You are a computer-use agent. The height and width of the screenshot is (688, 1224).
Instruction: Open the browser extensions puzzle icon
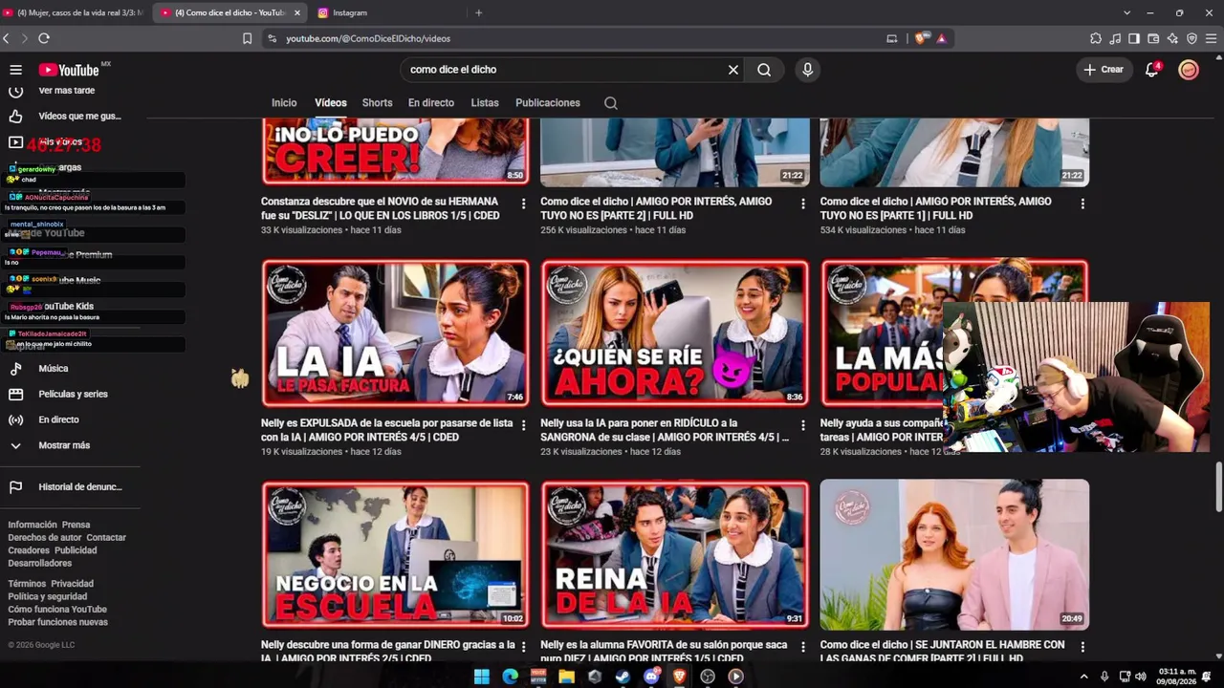(x=1096, y=38)
